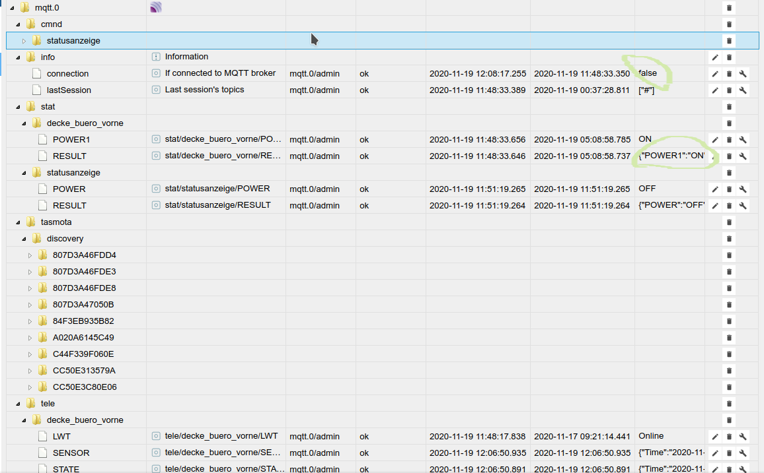The height and width of the screenshot is (473, 764).
Task: Select the connection tree item
Action: click(x=67, y=74)
